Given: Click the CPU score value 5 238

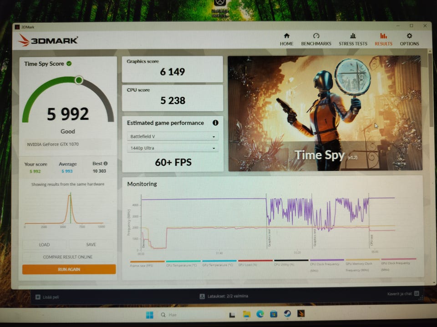Looking at the screenshot, I should (173, 100).
